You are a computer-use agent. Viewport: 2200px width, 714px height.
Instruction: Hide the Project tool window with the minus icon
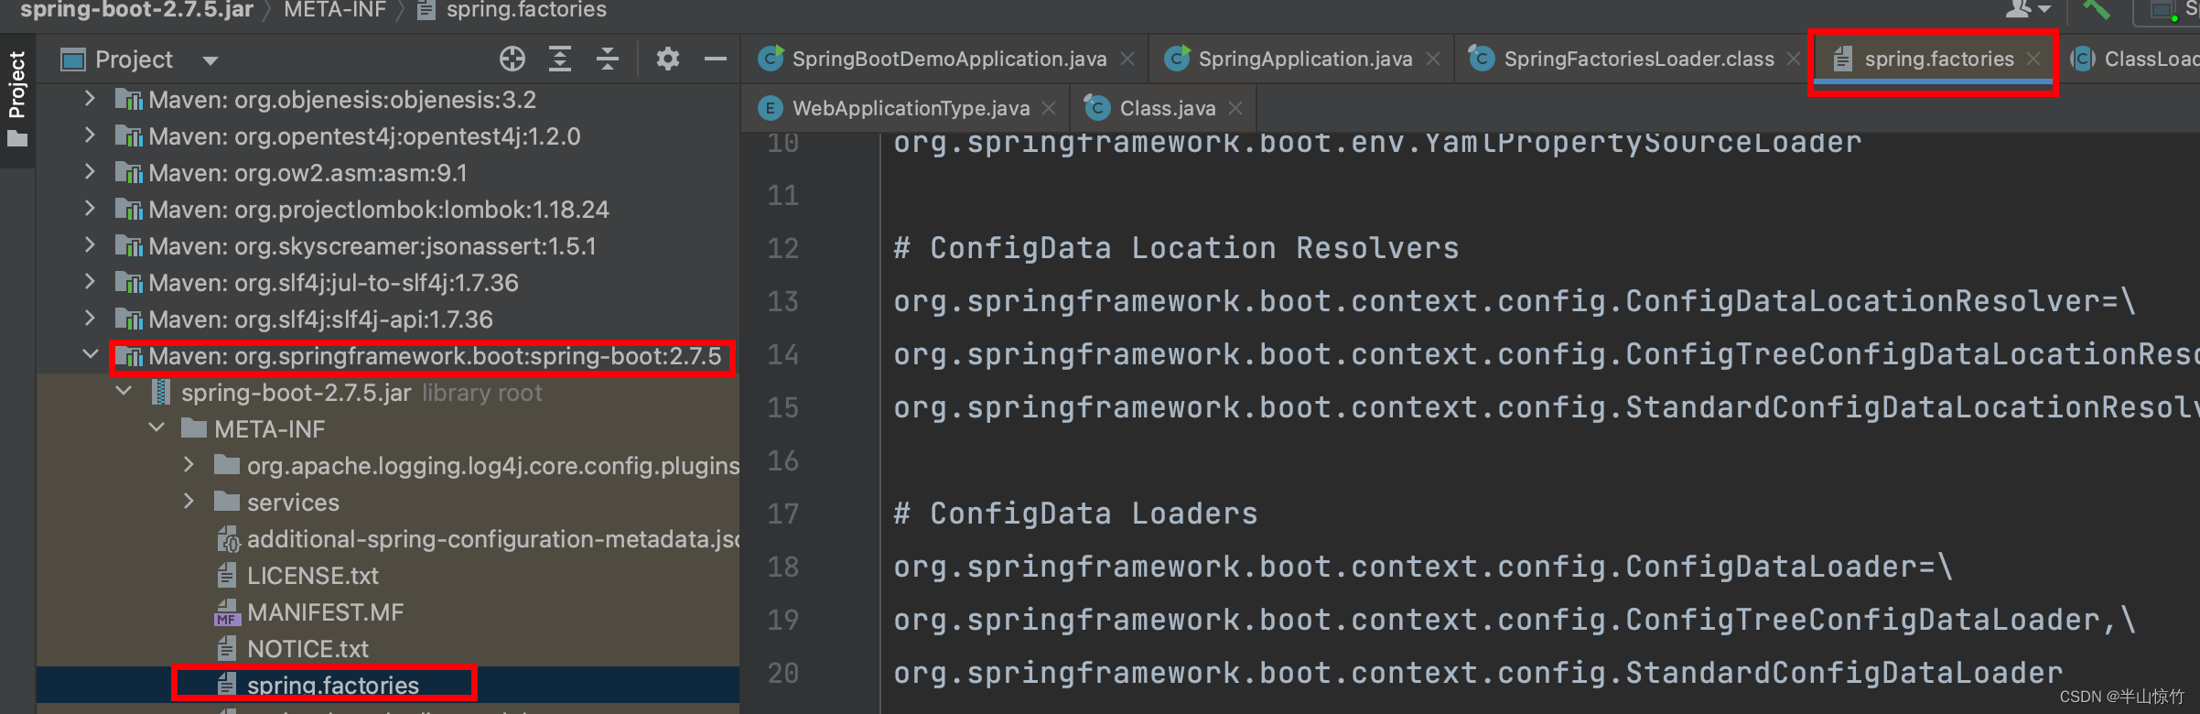[x=716, y=59]
